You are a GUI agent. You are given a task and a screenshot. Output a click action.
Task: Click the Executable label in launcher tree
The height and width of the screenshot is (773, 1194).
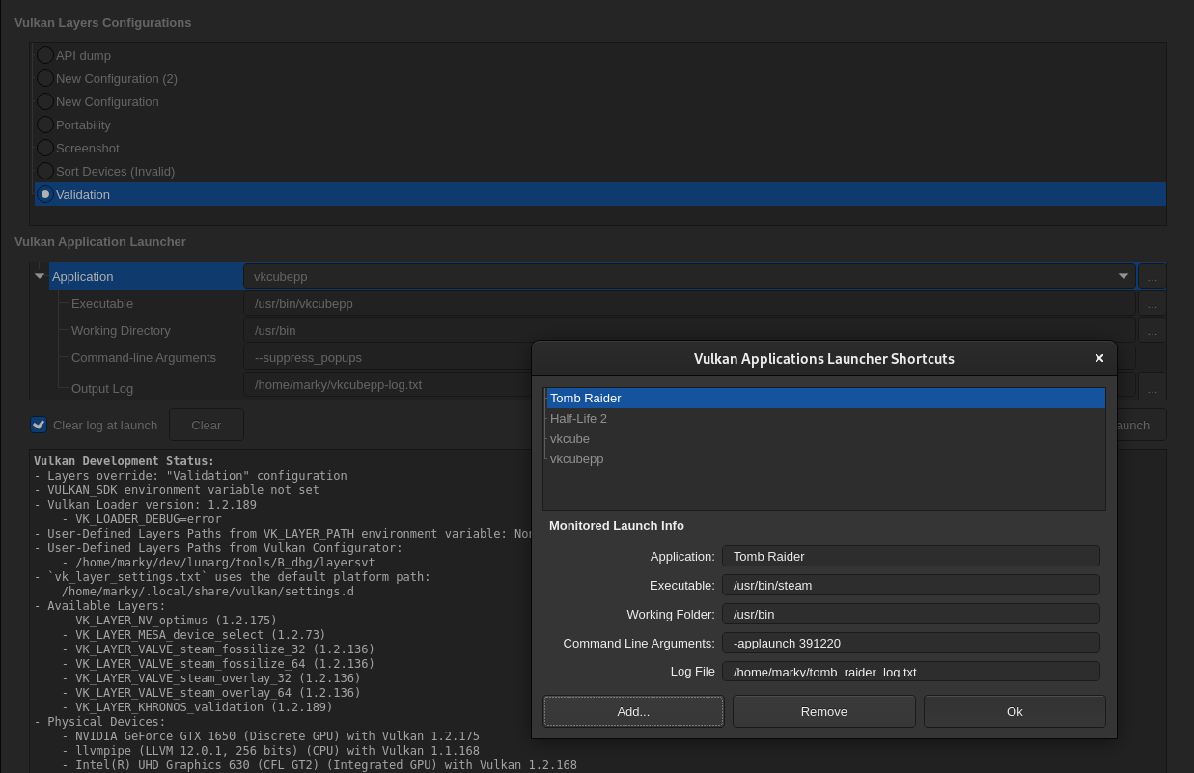coord(102,303)
